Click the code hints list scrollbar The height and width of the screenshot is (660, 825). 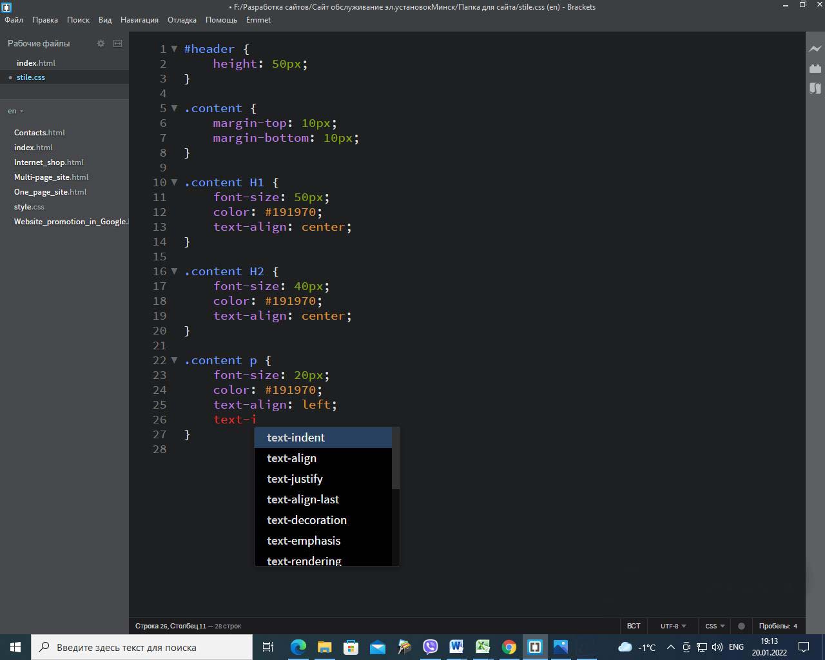pyautogui.click(x=396, y=459)
